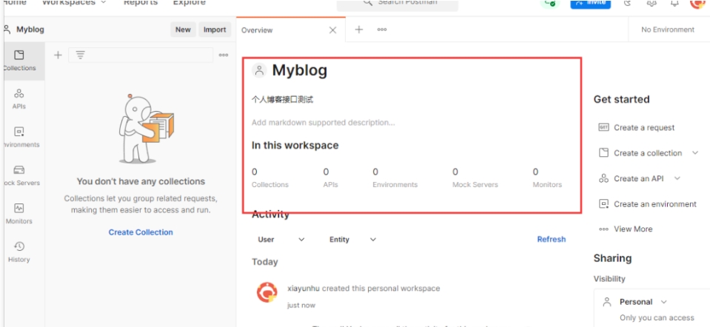The image size is (710, 327).
Task: Click the 0 Collections count
Action: (270, 178)
